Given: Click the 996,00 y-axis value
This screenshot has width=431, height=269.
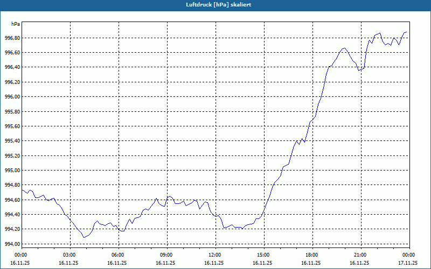Looking at the screenshot, I should (x=12, y=97).
